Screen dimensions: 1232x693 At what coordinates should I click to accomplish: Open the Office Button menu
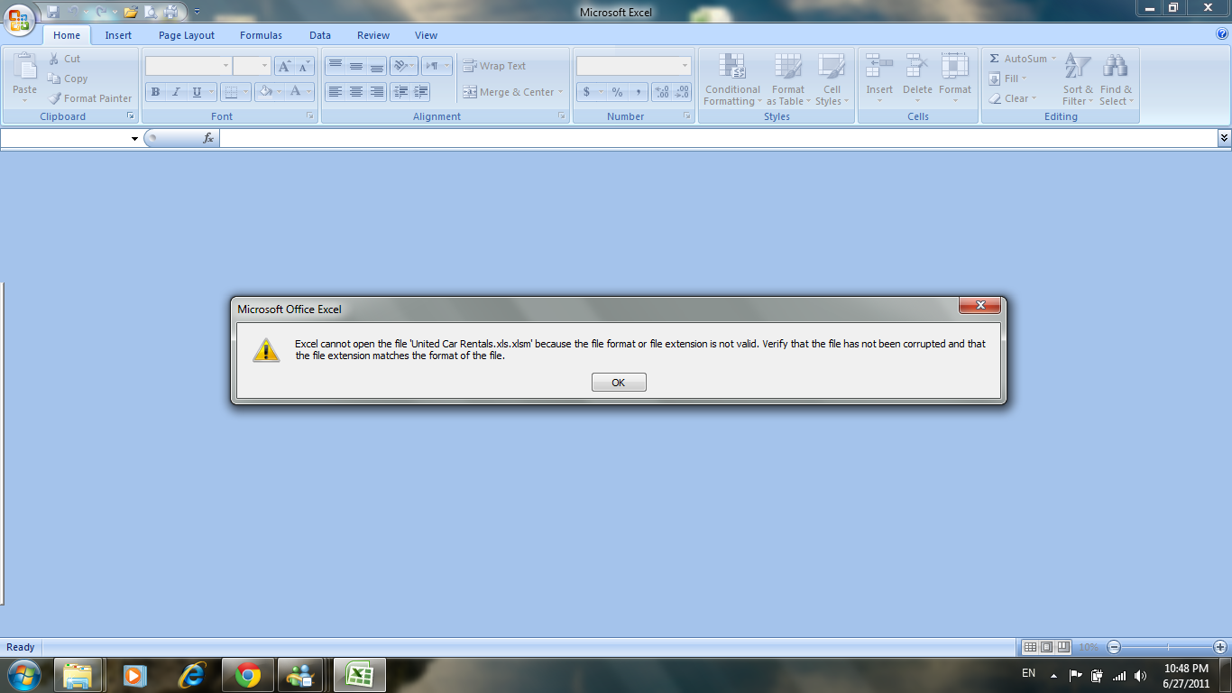pos(18,18)
